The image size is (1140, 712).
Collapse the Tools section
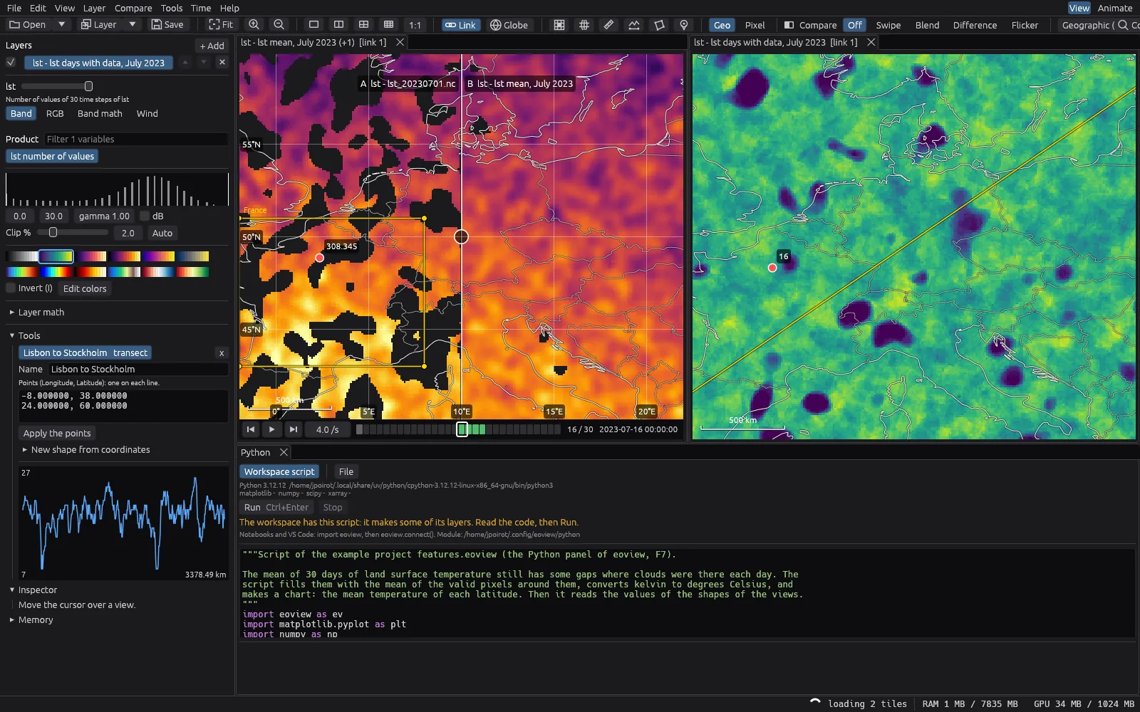(x=25, y=335)
